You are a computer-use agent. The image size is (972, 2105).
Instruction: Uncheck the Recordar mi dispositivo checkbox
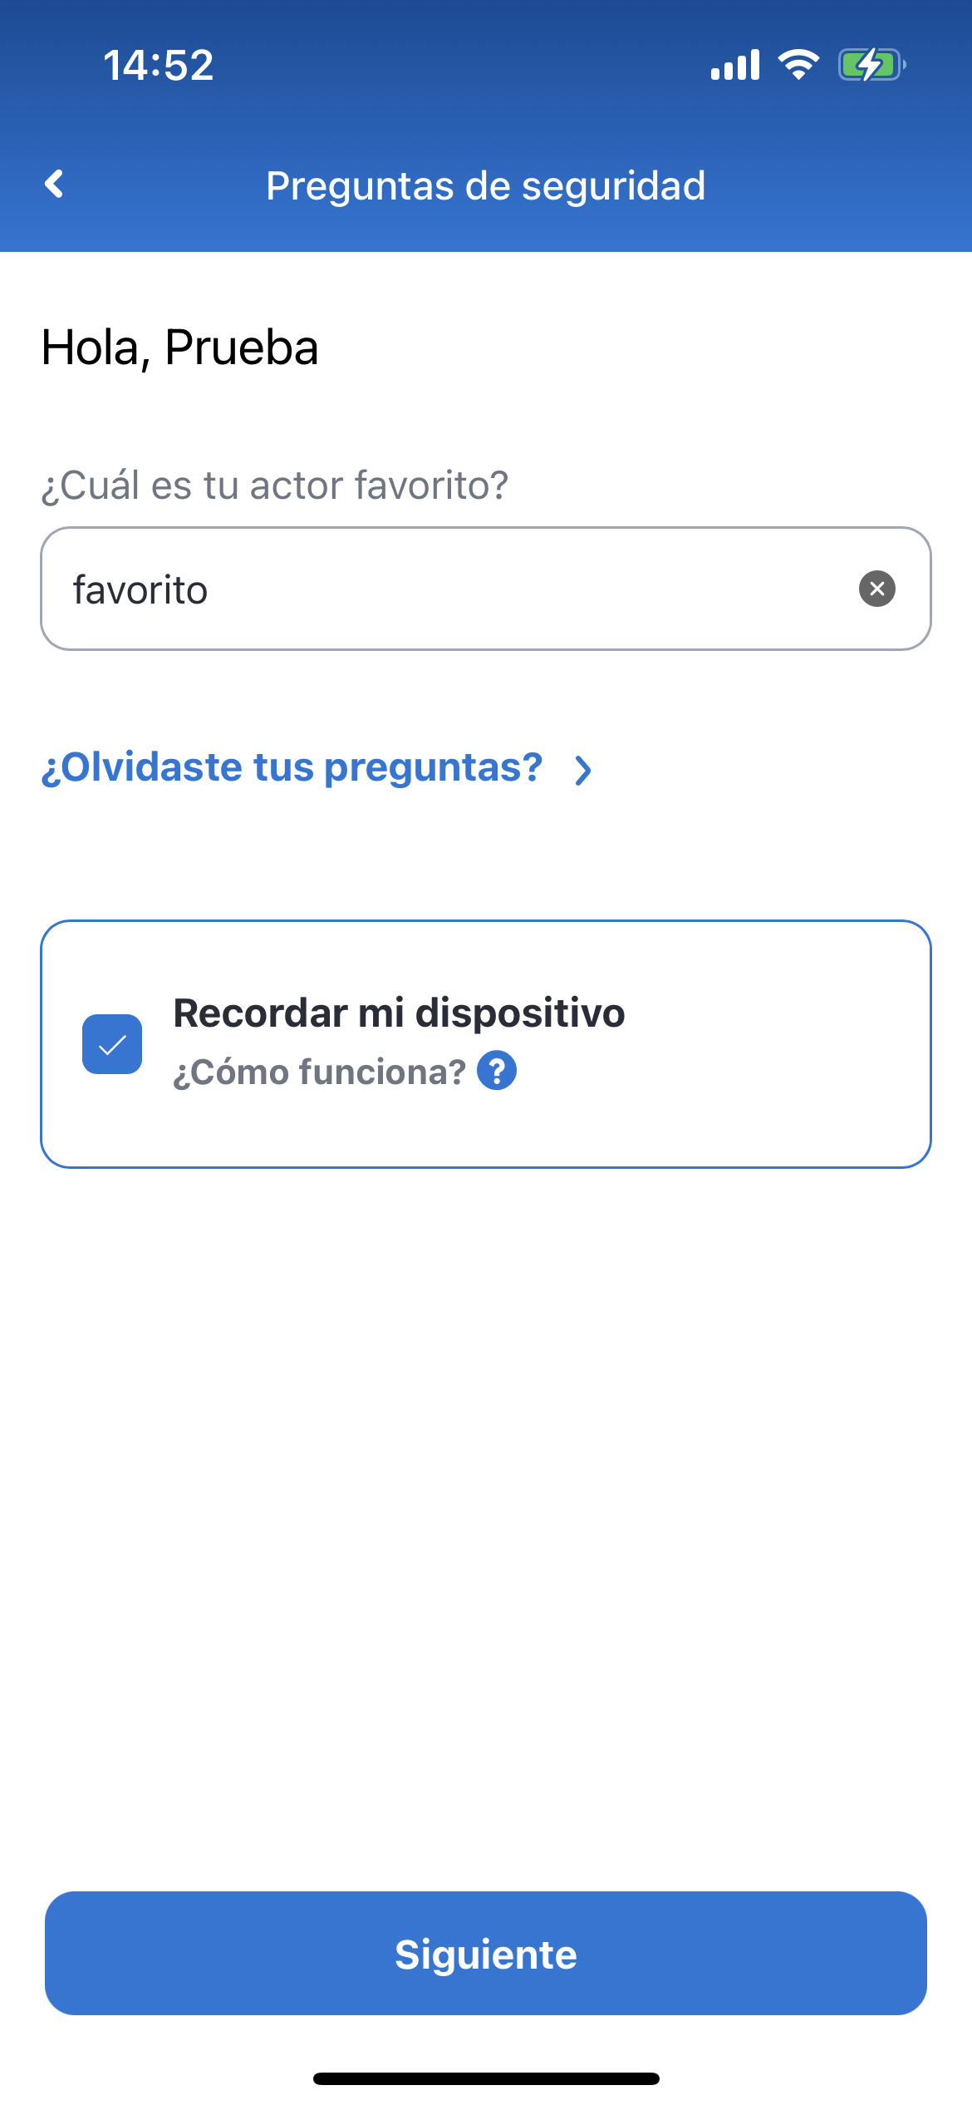point(112,1044)
